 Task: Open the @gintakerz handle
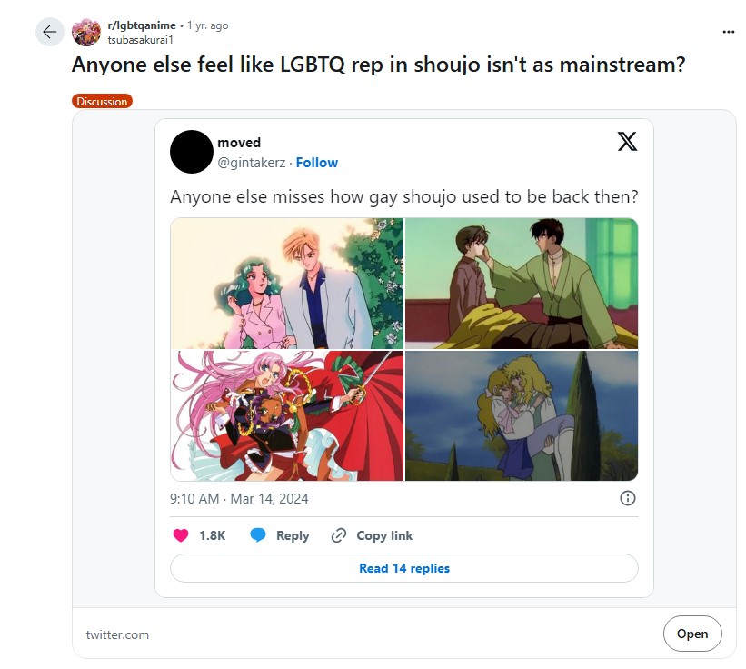[x=251, y=163]
